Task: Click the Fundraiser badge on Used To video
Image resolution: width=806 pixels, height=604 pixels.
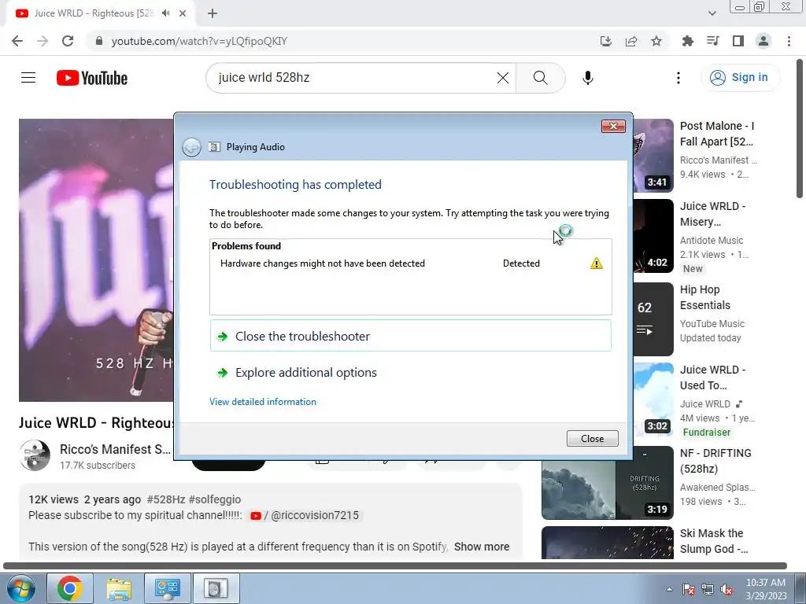Action: click(x=706, y=433)
